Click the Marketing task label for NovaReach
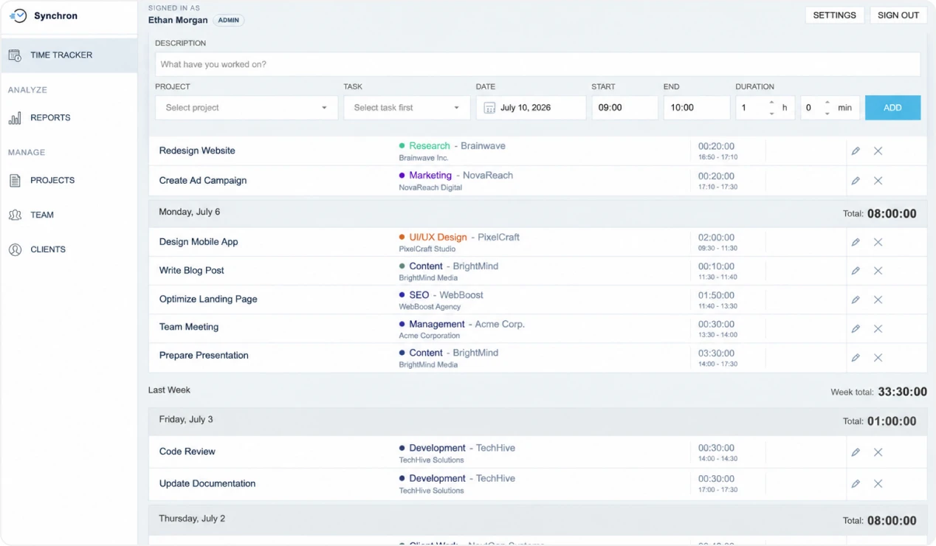 [x=430, y=176]
